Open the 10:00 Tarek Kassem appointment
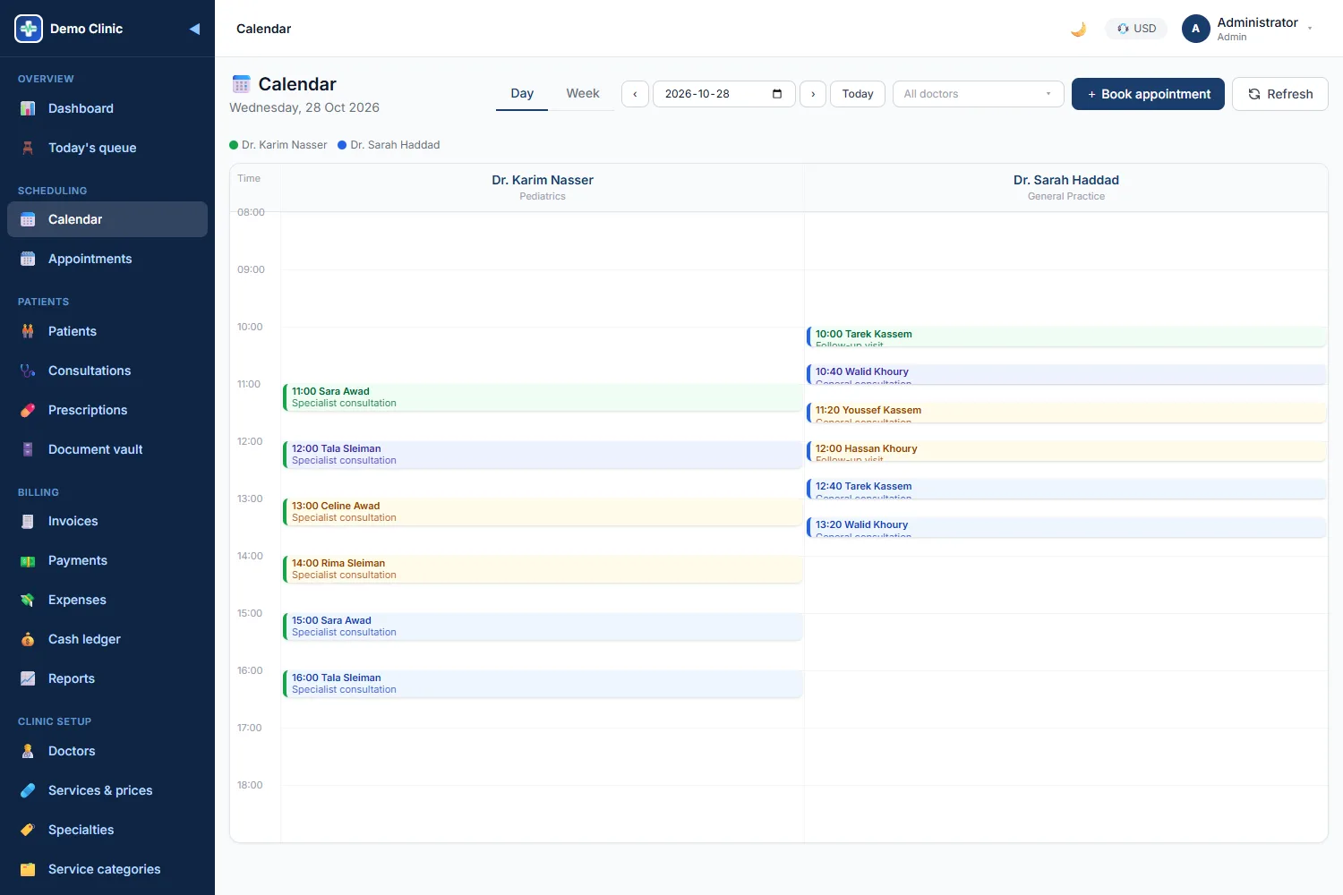The height and width of the screenshot is (895, 1343). click(1066, 337)
